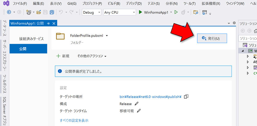Open the ビルド(B) menu
Viewport: 257px width, 126px height.
pos(113,4)
